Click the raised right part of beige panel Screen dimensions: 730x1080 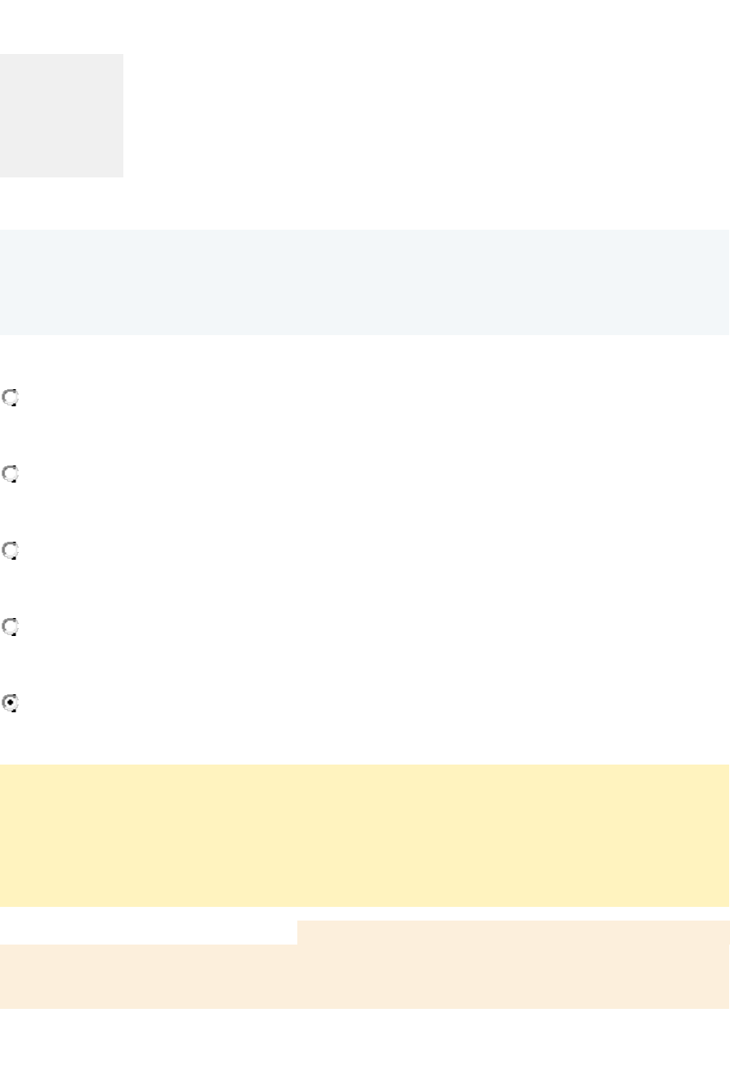click(x=512, y=933)
